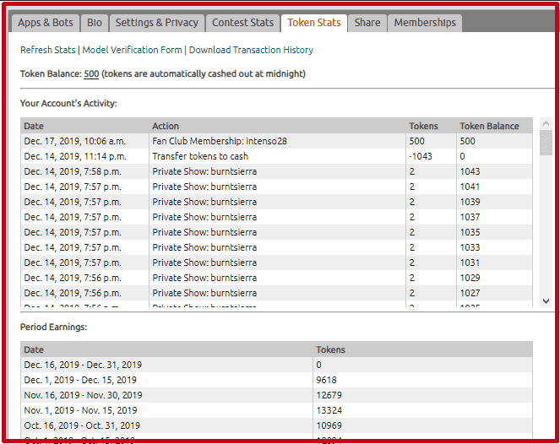The width and height of the screenshot is (560, 444).
Task: Select the Token Stats tab
Action: point(313,23)
